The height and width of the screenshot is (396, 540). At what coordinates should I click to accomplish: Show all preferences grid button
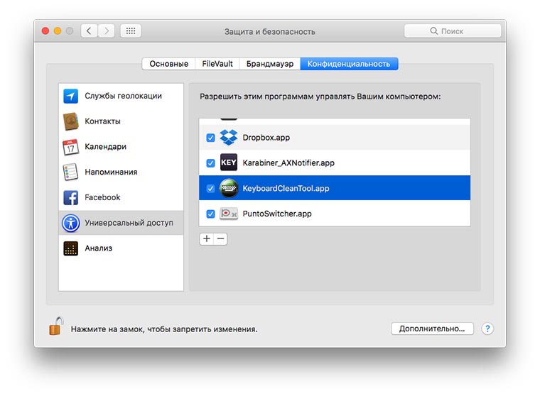pos(131,31)
